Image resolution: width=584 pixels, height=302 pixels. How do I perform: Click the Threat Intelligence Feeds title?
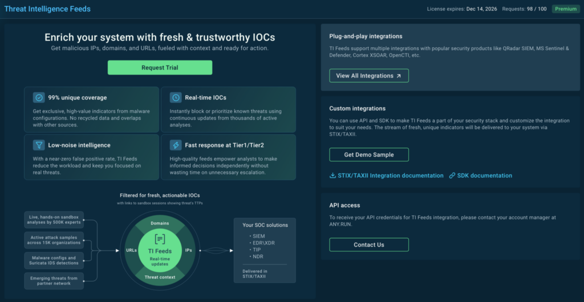tap(47, 9)
